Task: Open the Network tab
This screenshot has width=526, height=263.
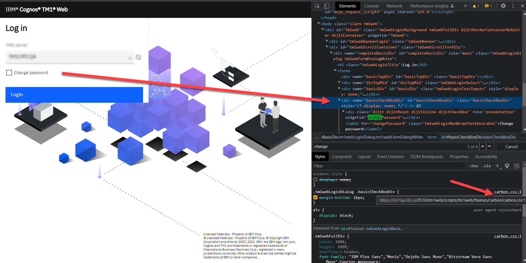Action: [394, 6]
